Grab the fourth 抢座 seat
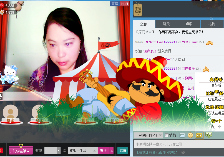 114,120
